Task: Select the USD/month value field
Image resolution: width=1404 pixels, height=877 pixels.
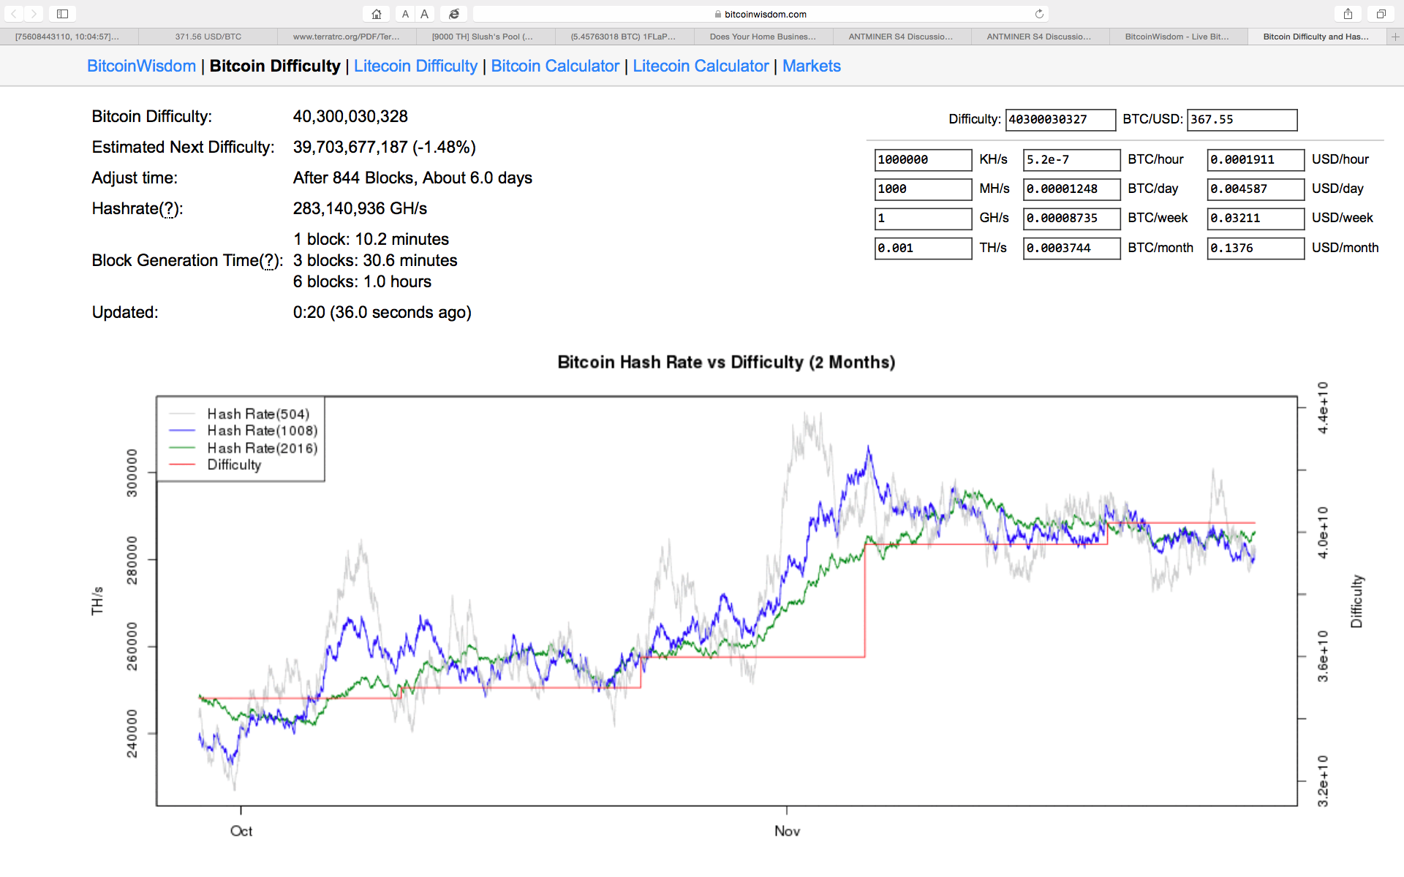Action: point(1256,248)
